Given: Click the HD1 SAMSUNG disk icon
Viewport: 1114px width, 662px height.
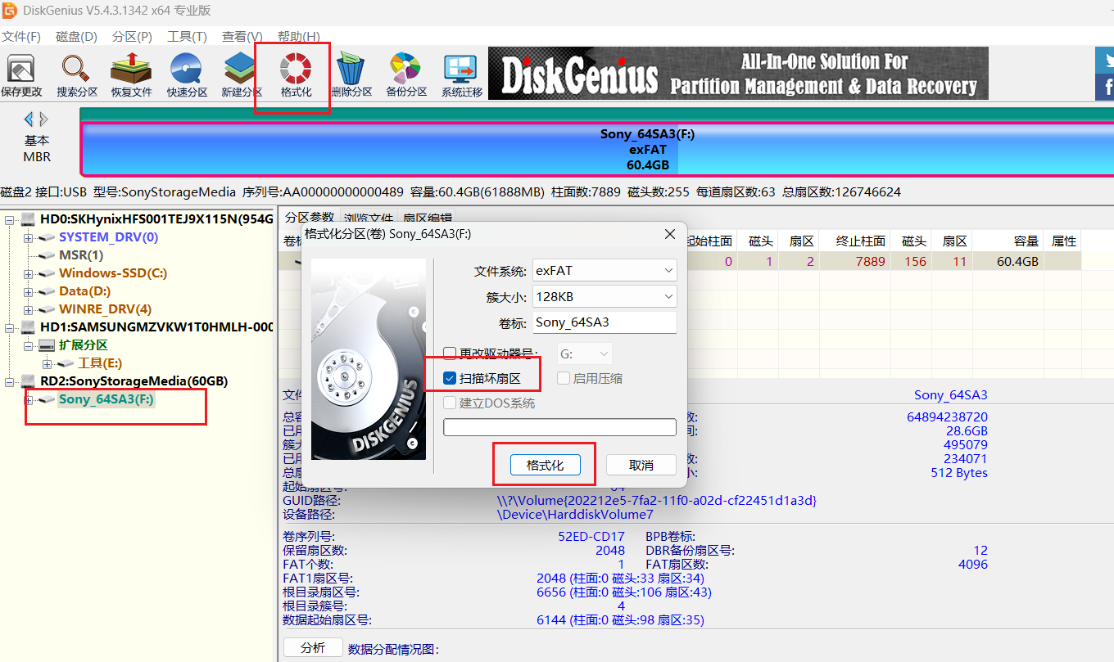Looking at the screenshot, I should (29, 327).
